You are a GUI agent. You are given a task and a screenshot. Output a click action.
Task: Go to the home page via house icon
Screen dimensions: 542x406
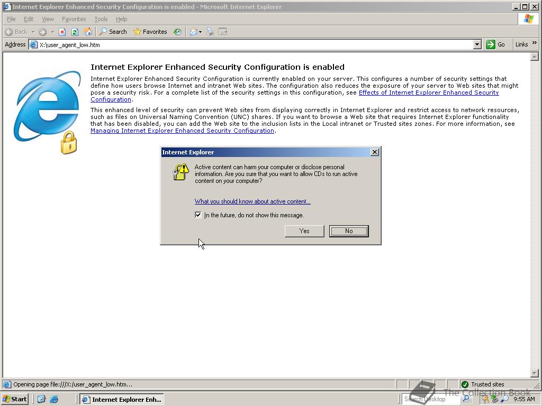88,32
